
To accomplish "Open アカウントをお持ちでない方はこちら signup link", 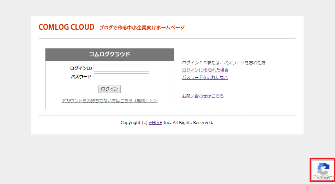I will [x=109, y=100].
